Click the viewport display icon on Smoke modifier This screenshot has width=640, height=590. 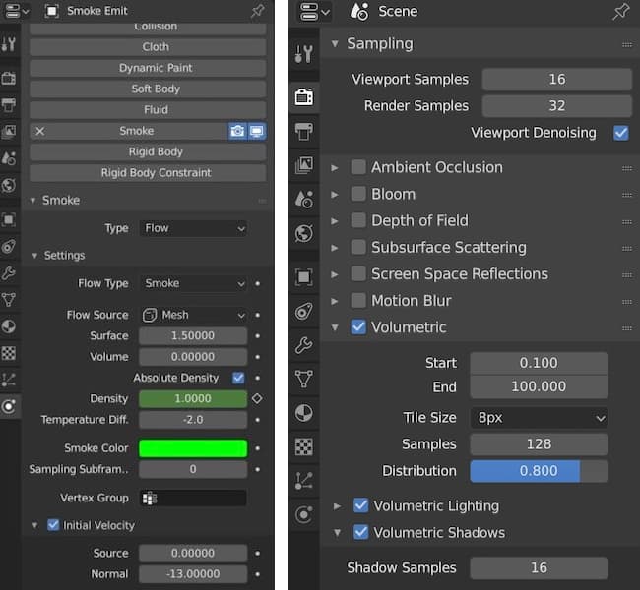[x=256, y=131]
